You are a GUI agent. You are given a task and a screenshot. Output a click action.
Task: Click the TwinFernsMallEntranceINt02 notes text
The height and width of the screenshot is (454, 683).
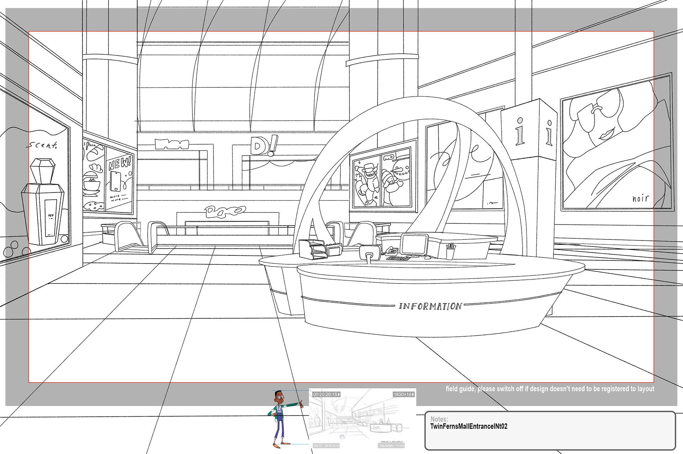468,426
